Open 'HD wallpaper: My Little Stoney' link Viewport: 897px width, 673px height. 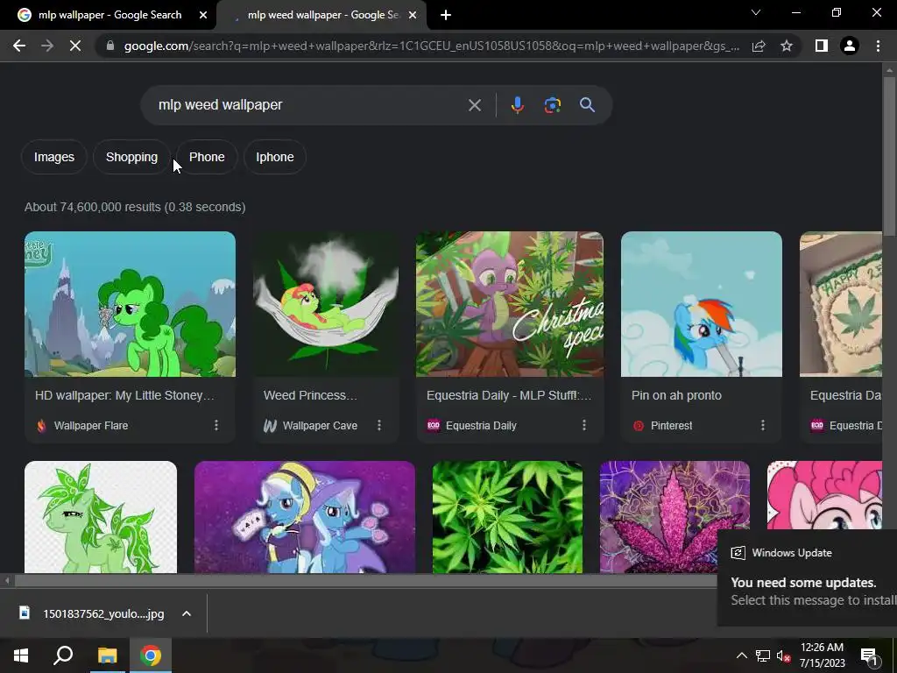124,395
